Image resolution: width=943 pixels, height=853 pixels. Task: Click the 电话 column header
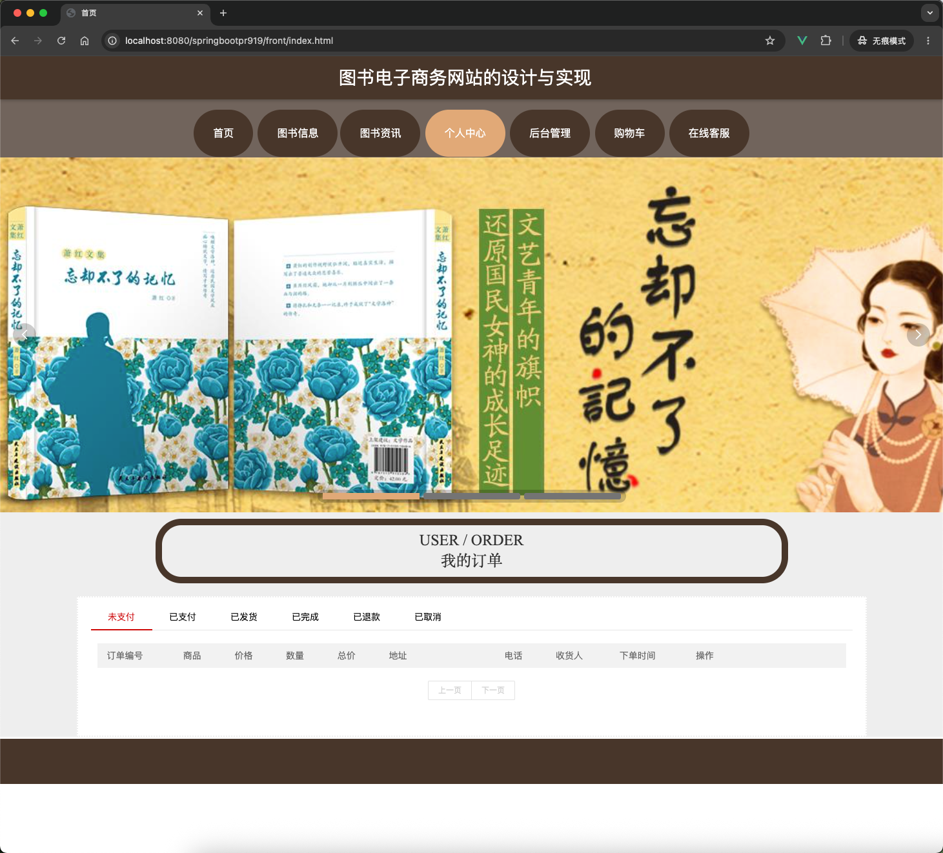point(514,656)
